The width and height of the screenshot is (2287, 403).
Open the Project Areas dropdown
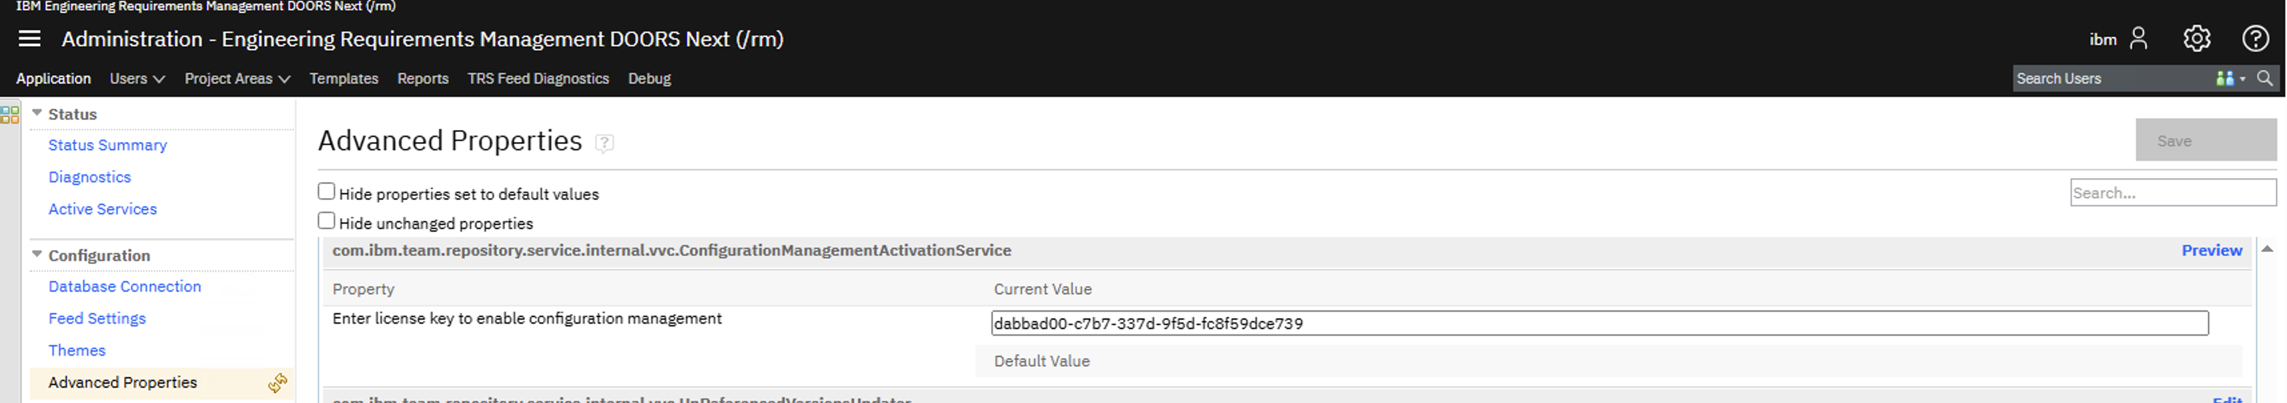tap(237, 78)
